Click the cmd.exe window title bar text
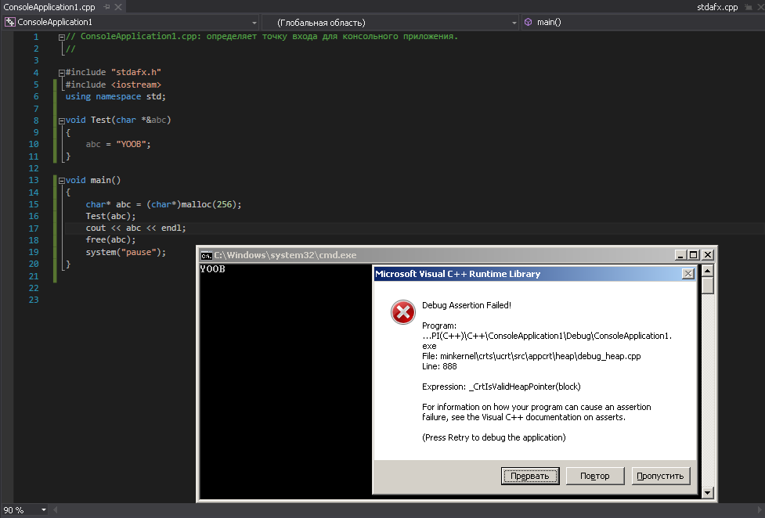 tap(286, 255)
